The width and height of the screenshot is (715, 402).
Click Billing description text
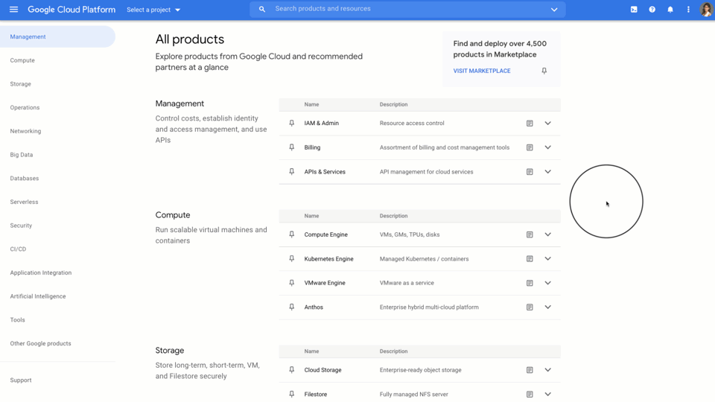[x=445, y=147]
